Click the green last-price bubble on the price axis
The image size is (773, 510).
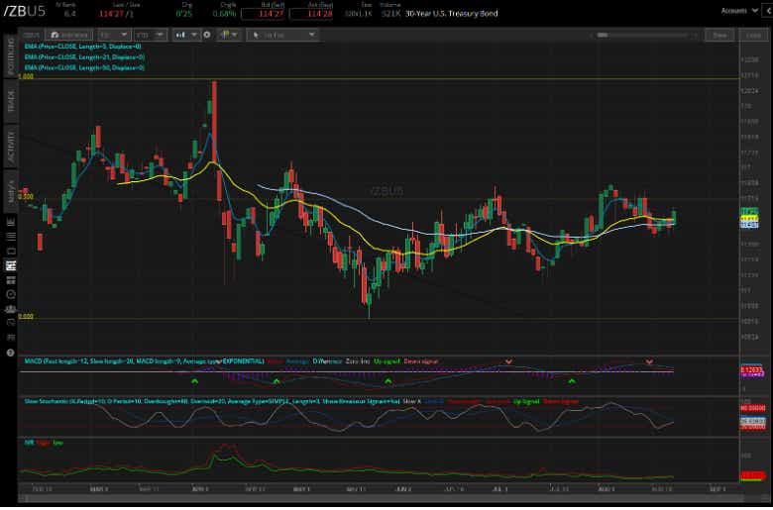tap(749, 212)
